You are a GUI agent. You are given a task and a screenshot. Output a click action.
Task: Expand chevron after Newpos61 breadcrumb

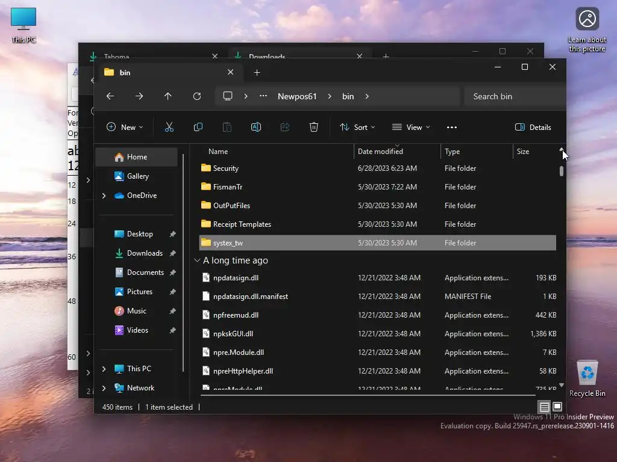(x=330, y=96)
